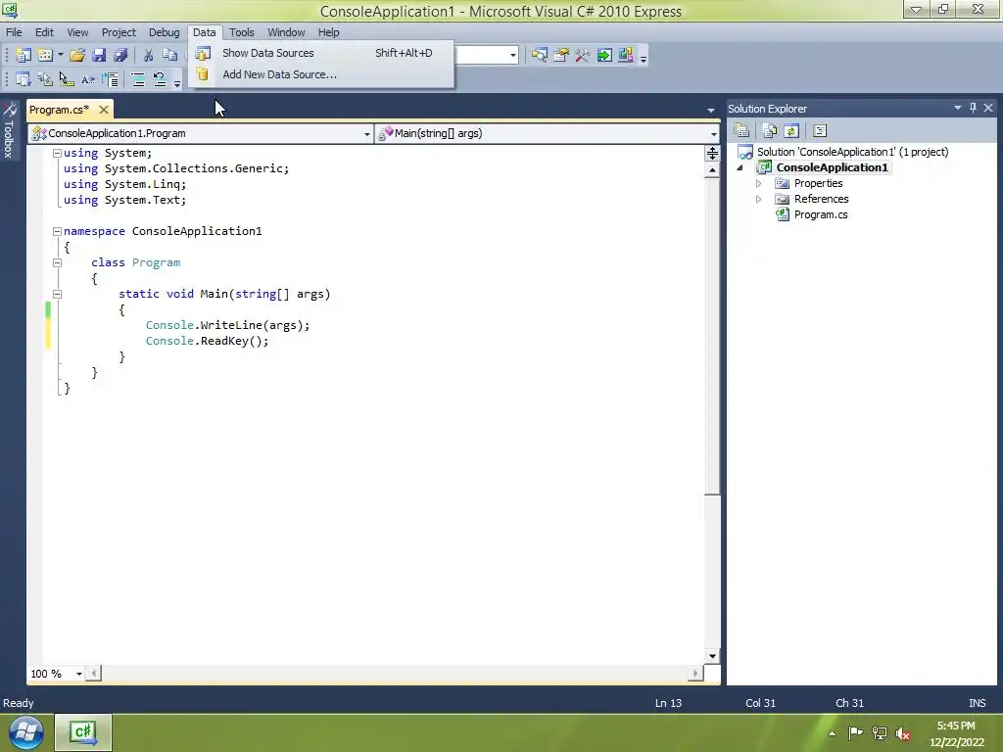Image resolution: width=1003 pixels, height=752 pixels.
Task: Refresh the Solution Explorer
Action: tap(791, 130)
